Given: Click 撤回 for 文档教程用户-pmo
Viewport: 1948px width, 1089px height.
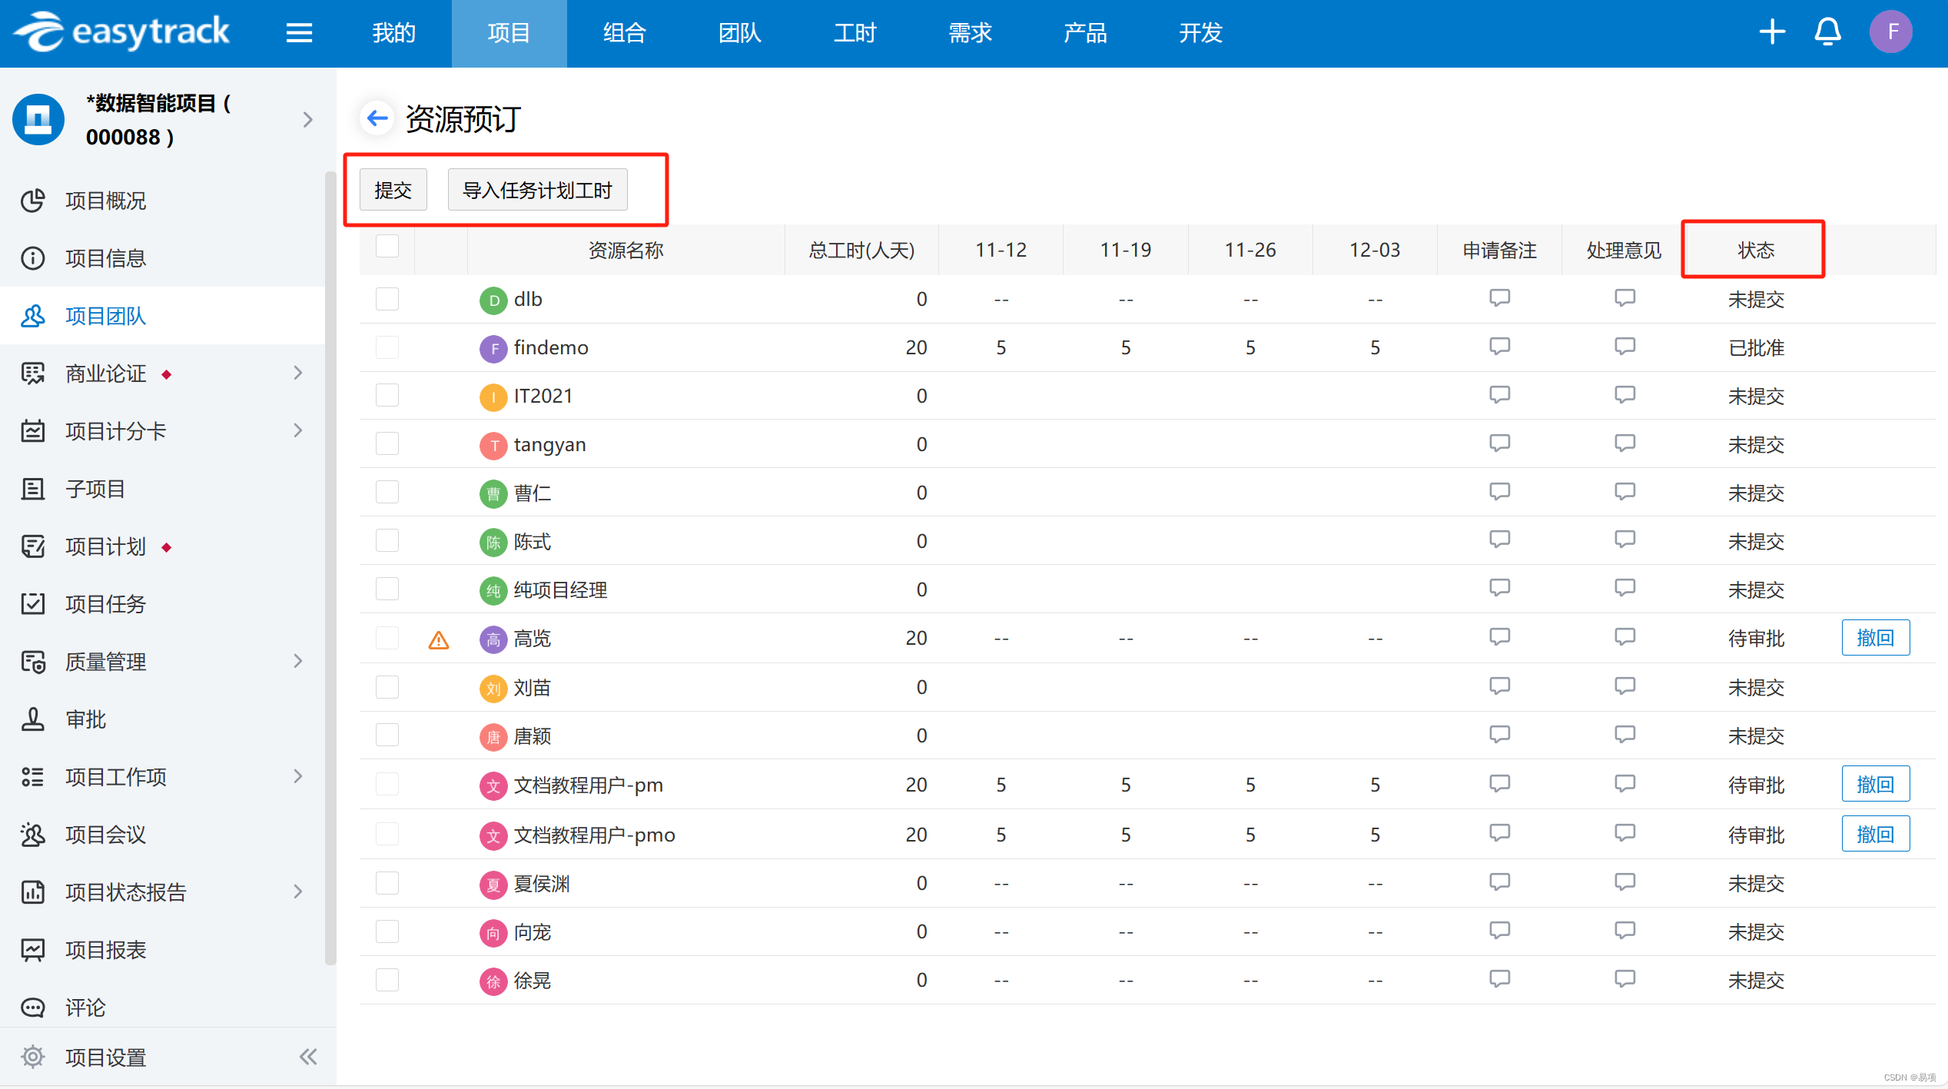Looking at the screenshot, I should [1875, 835].
